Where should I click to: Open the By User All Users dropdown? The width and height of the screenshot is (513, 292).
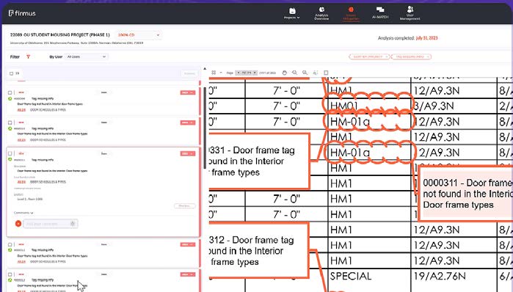point(87,56)
